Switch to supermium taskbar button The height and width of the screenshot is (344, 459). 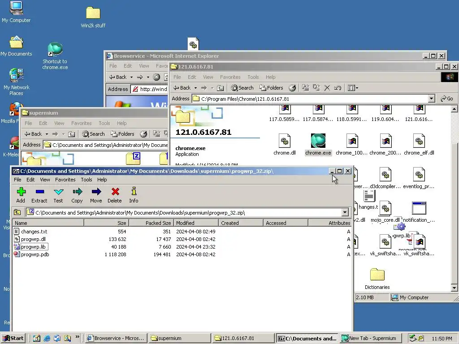click(x=179, y=338)
